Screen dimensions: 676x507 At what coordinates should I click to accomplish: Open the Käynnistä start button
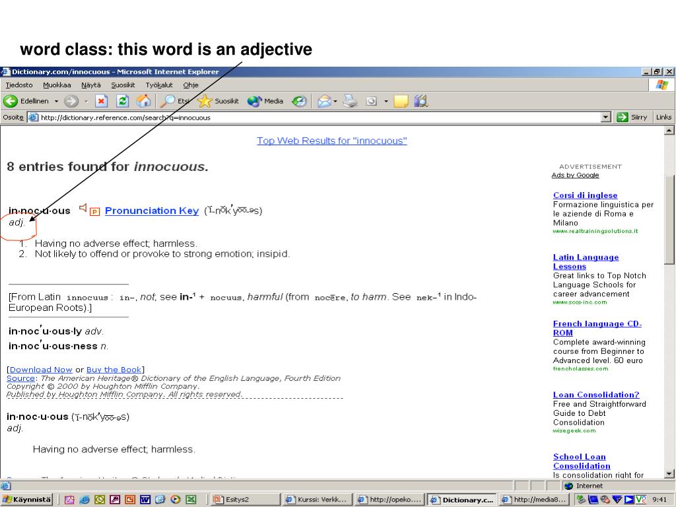pos(26,499)
